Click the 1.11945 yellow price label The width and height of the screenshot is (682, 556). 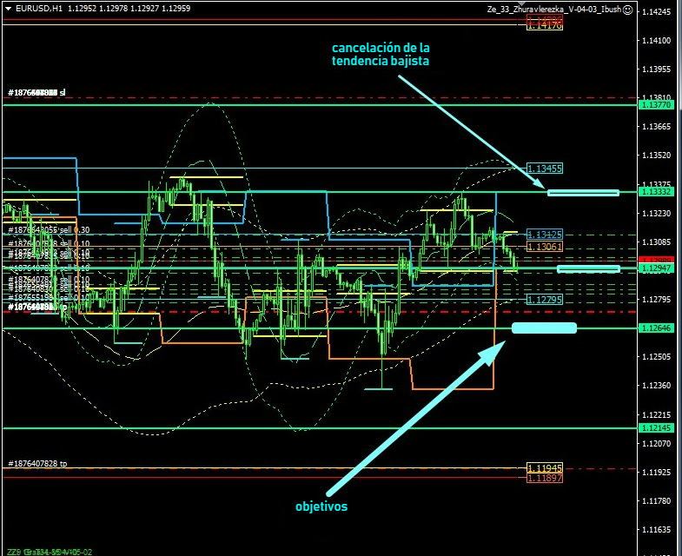[545, 468]
